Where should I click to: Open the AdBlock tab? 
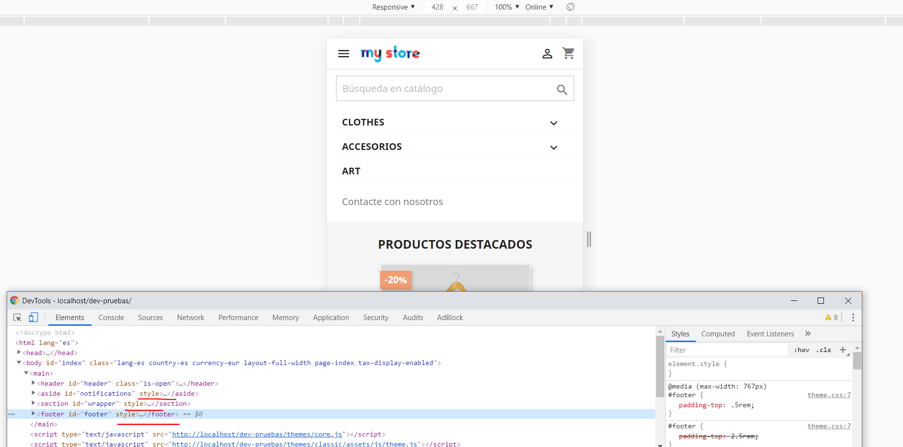450,317
